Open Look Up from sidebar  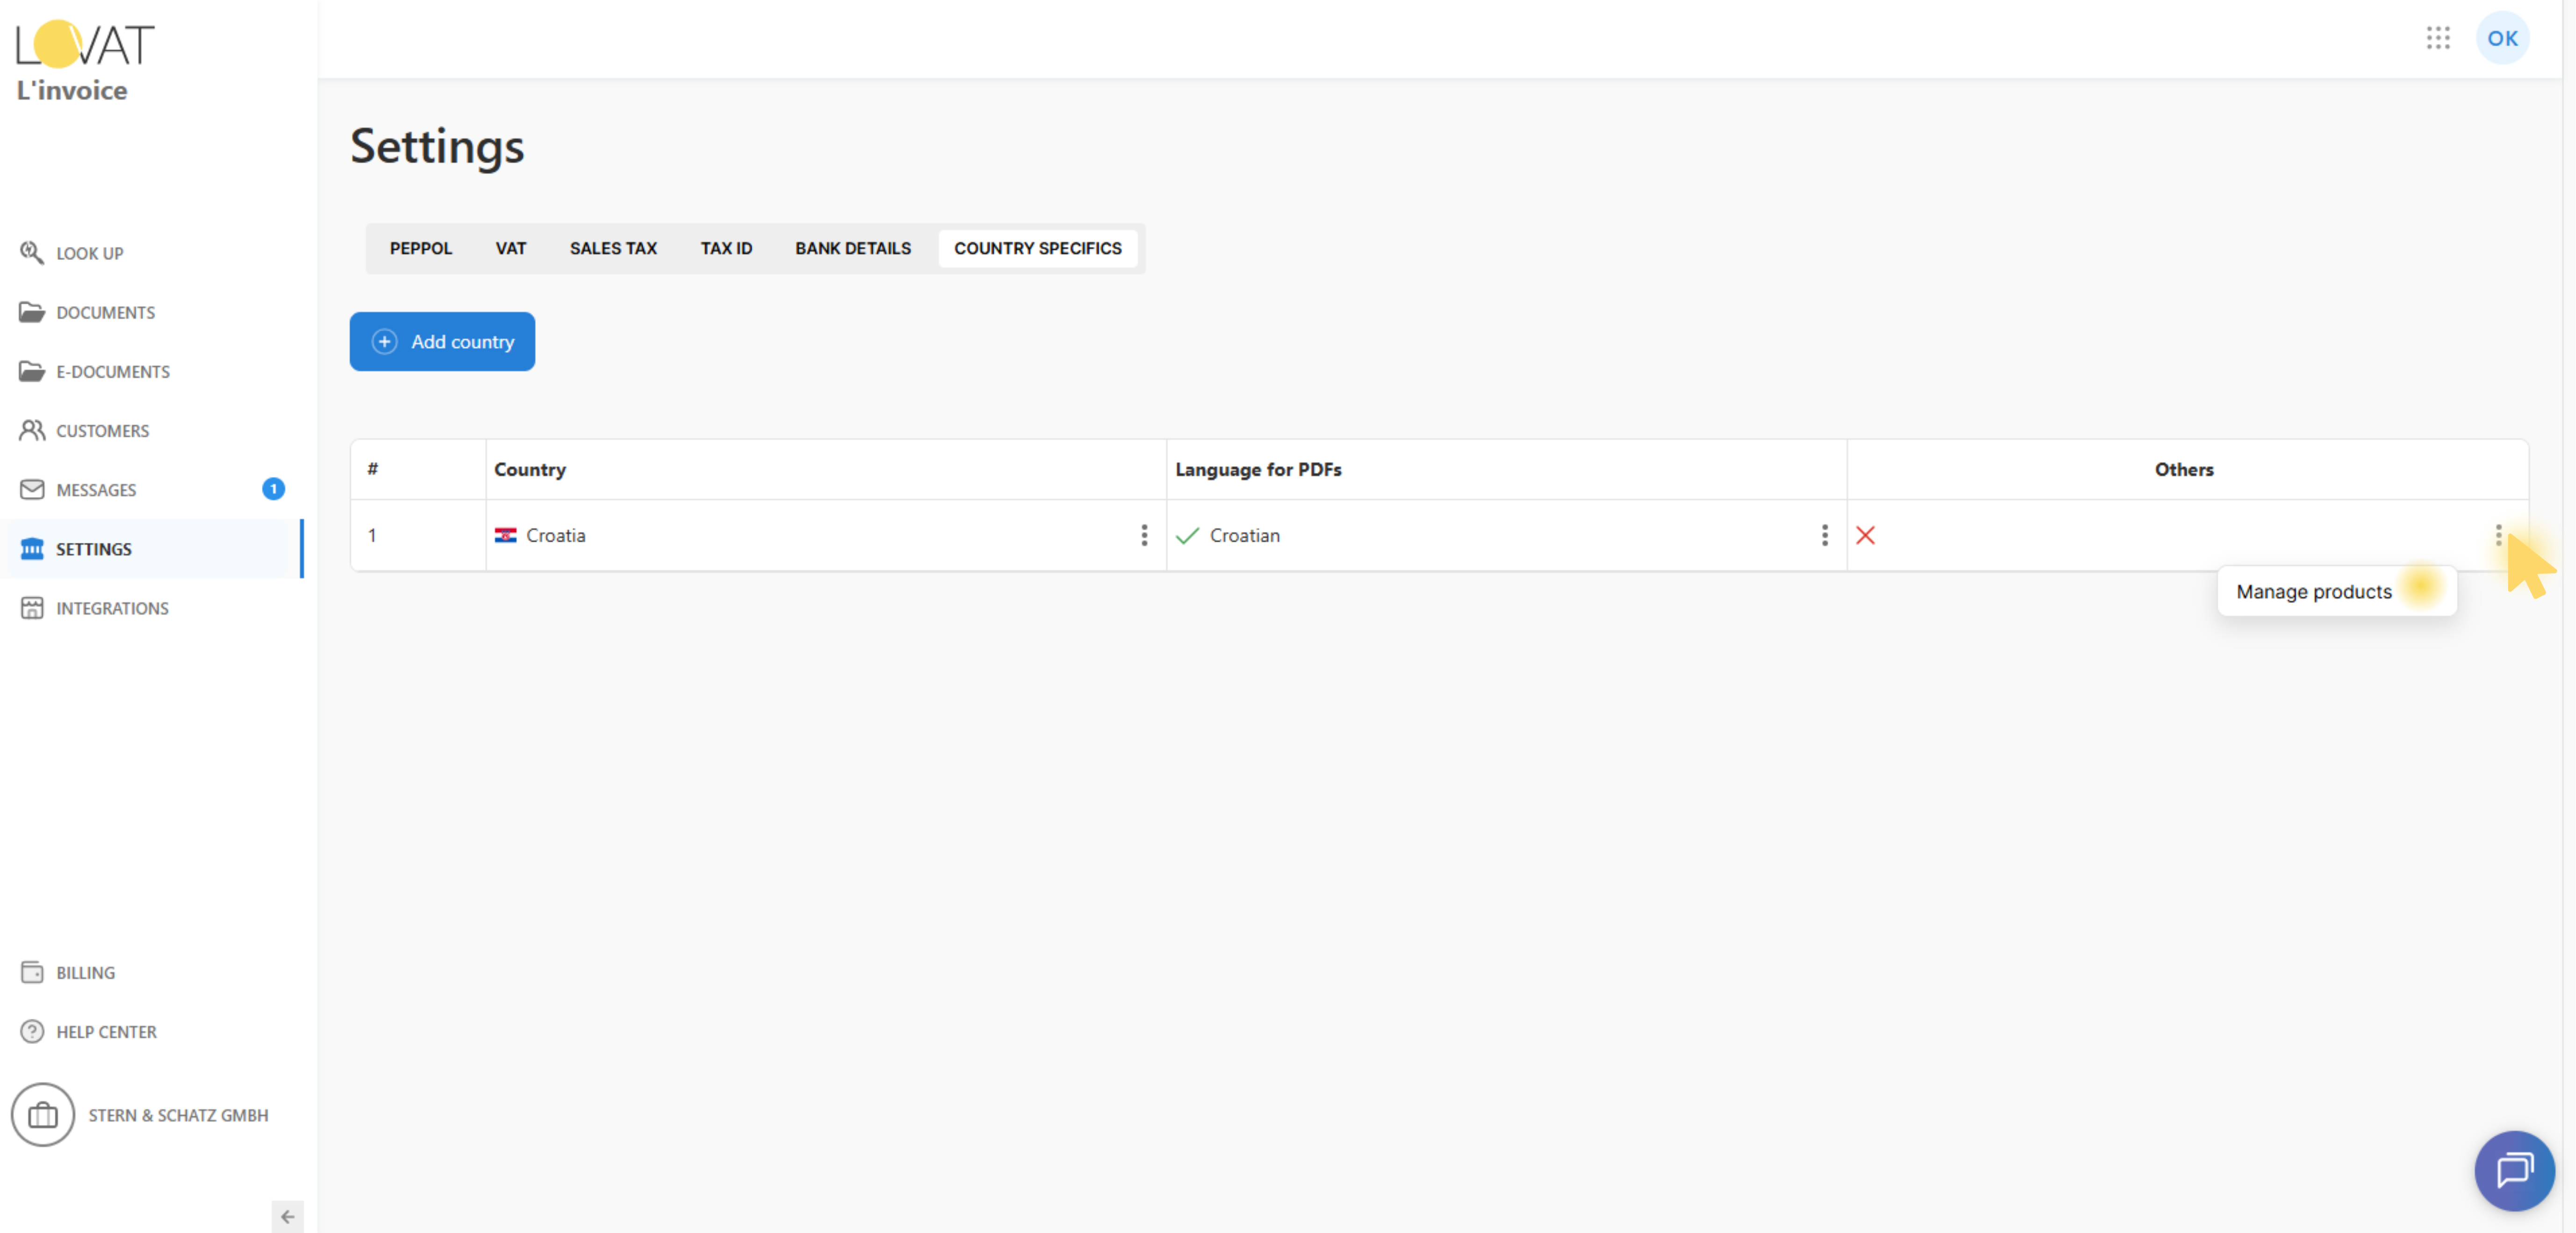point(89,253)
